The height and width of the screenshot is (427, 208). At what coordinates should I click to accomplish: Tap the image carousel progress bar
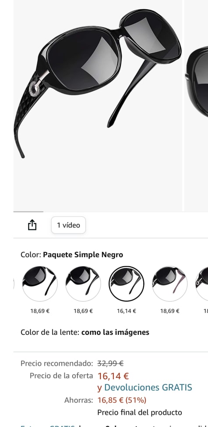(x=28, y=212)
